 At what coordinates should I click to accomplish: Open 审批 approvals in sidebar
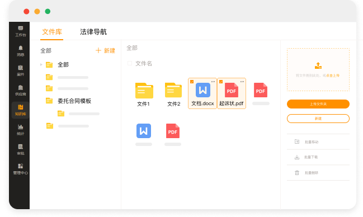[x=20, y=149]
